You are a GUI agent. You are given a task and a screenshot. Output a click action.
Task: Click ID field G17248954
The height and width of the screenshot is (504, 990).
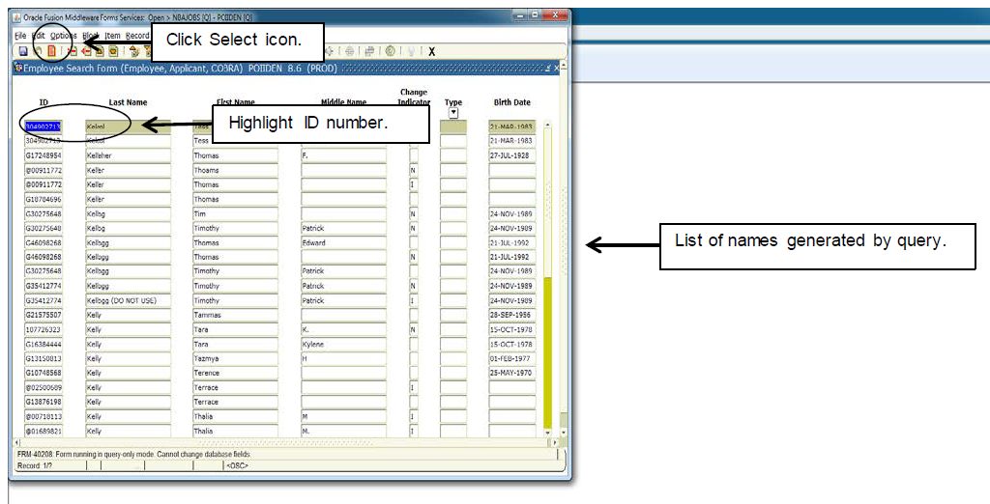point(43,155)
